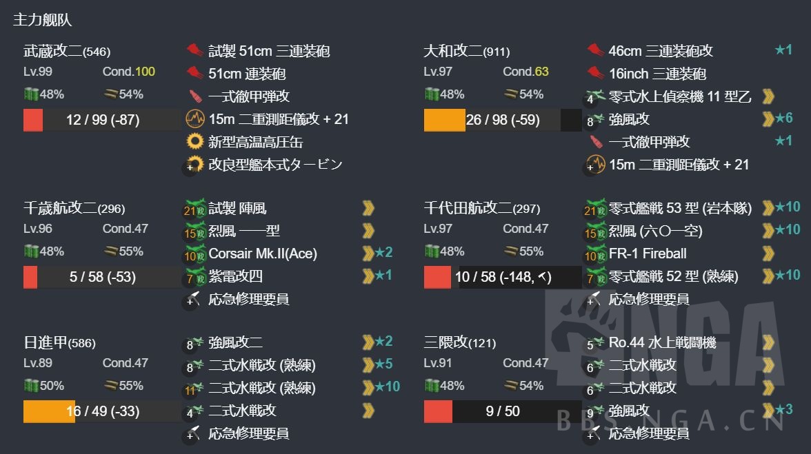Click the ★10 improvement star for 零式艦戦 53 型
This screenshot has height=454, width=811.
pos(787,207)
